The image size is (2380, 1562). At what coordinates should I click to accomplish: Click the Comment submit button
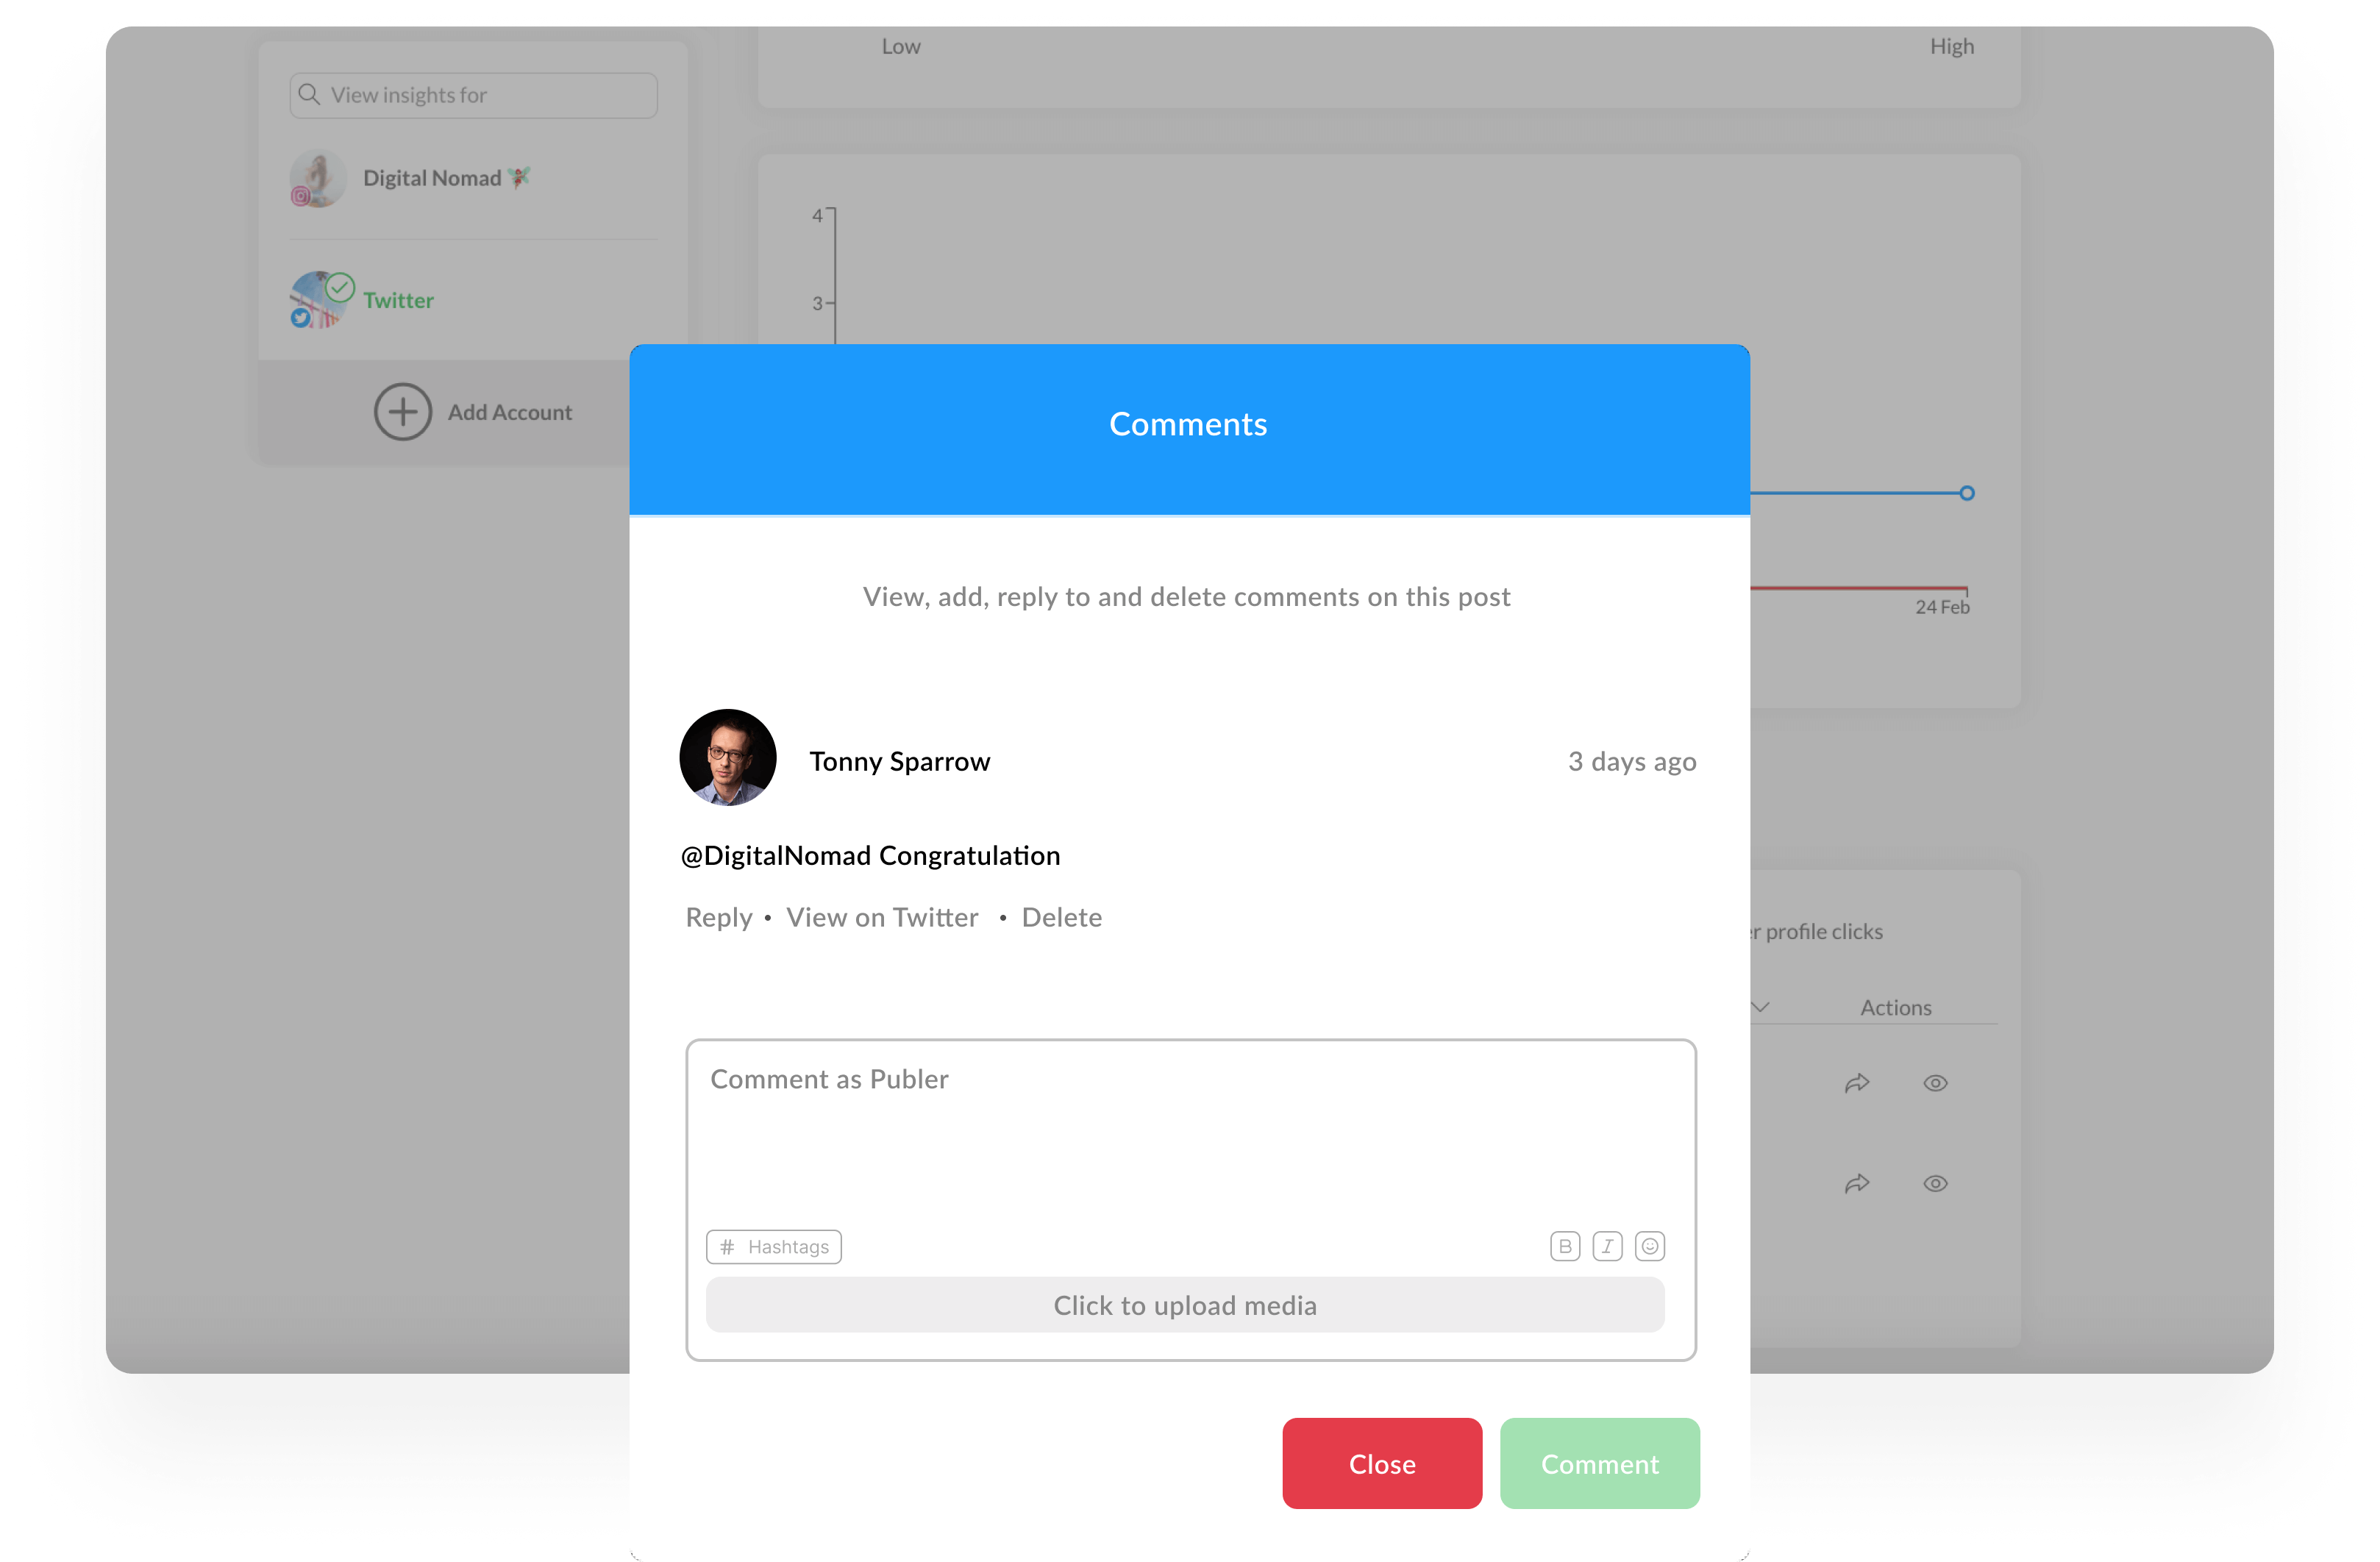1599,1463
